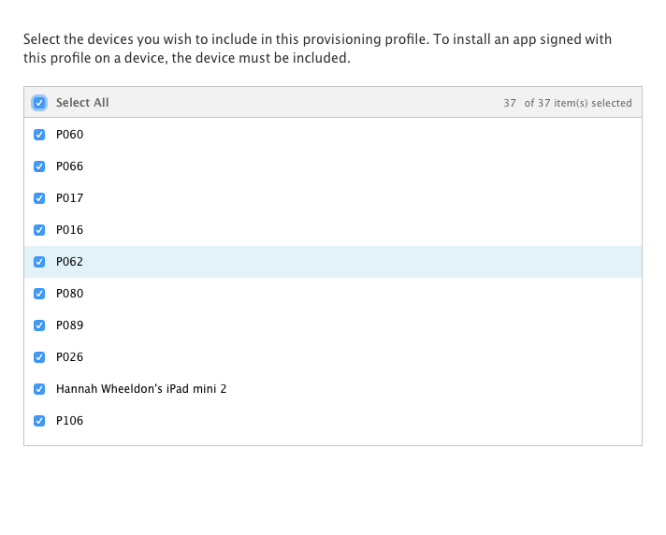Deselect the P017 device checkbox
The width and height of the screenshot is (666, 535).
pyautogui.click(x=39, y=198)
